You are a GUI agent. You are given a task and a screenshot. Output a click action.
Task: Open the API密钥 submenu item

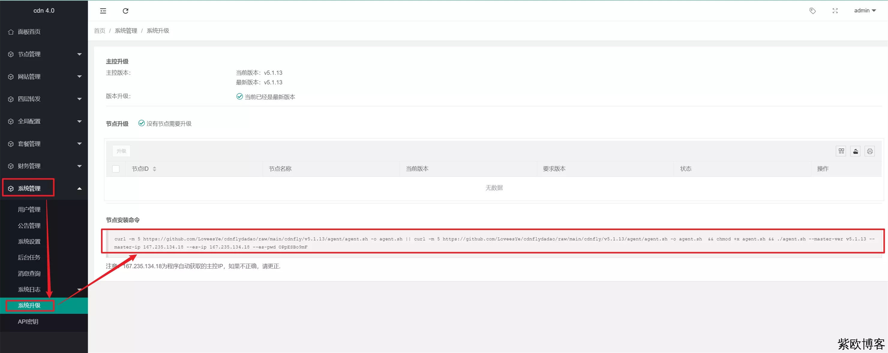tap(28, 322)
